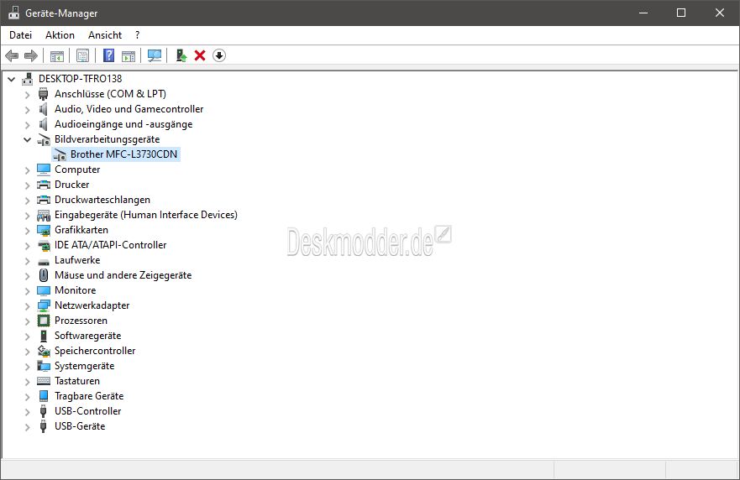Expand the Druckwarteschlangen category

point(28,200)
